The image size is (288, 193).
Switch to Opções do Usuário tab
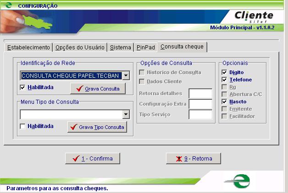(80, 47)
